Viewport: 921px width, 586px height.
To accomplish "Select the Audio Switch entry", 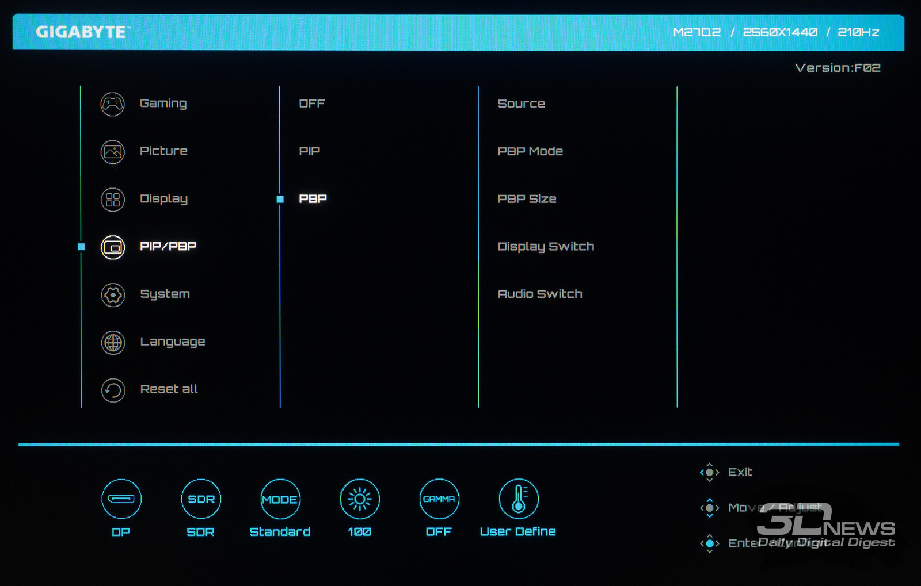I will [540, 294].
